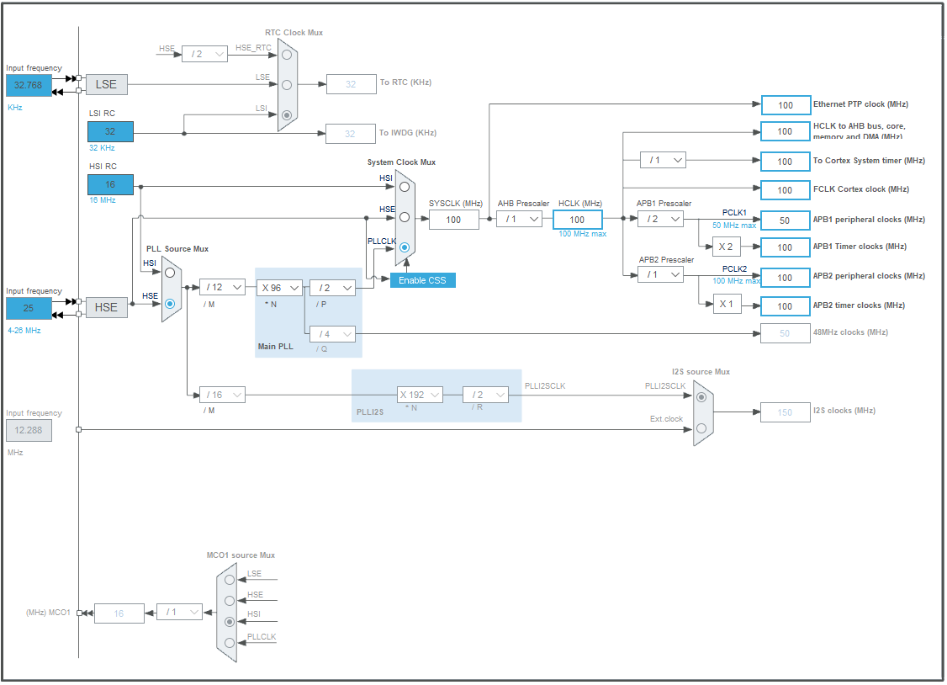The width and height of the screenshot is (947, 685).
Task: Open the PLL /M divider dropdown
Action: pyautogui.click(x=222, y=287)
